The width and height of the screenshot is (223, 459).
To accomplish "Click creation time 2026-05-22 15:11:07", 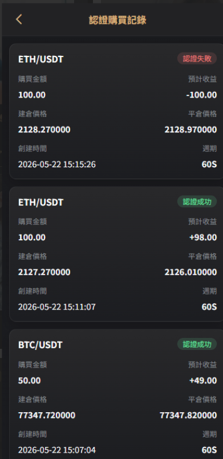I will click(57, 307).
